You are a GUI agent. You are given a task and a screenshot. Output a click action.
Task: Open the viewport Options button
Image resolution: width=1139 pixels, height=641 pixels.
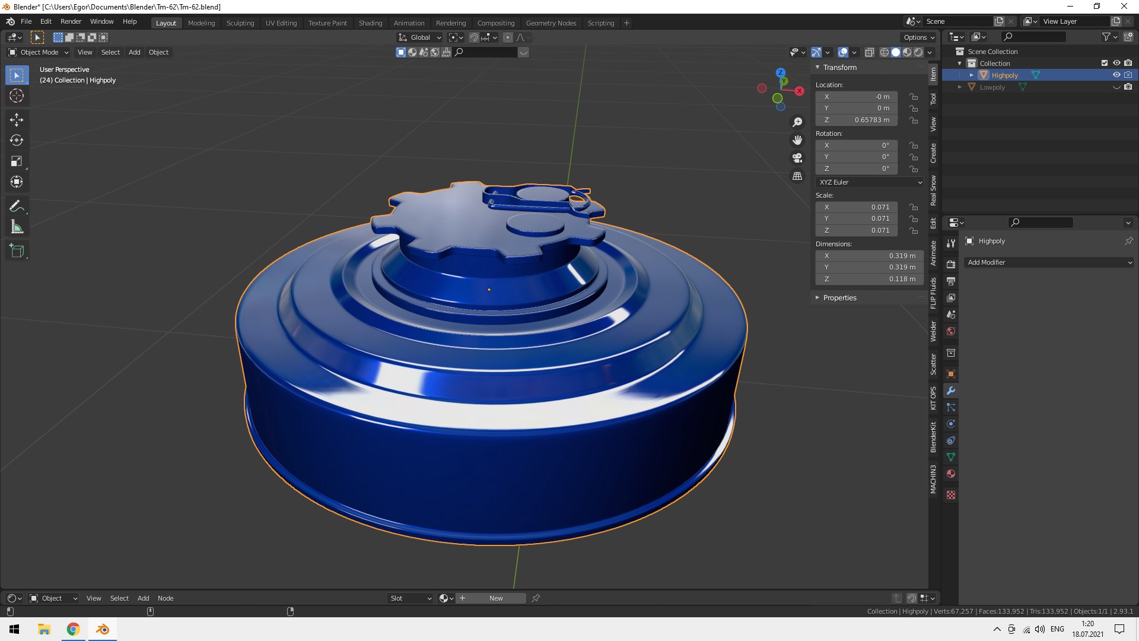(x=919, y=37)
